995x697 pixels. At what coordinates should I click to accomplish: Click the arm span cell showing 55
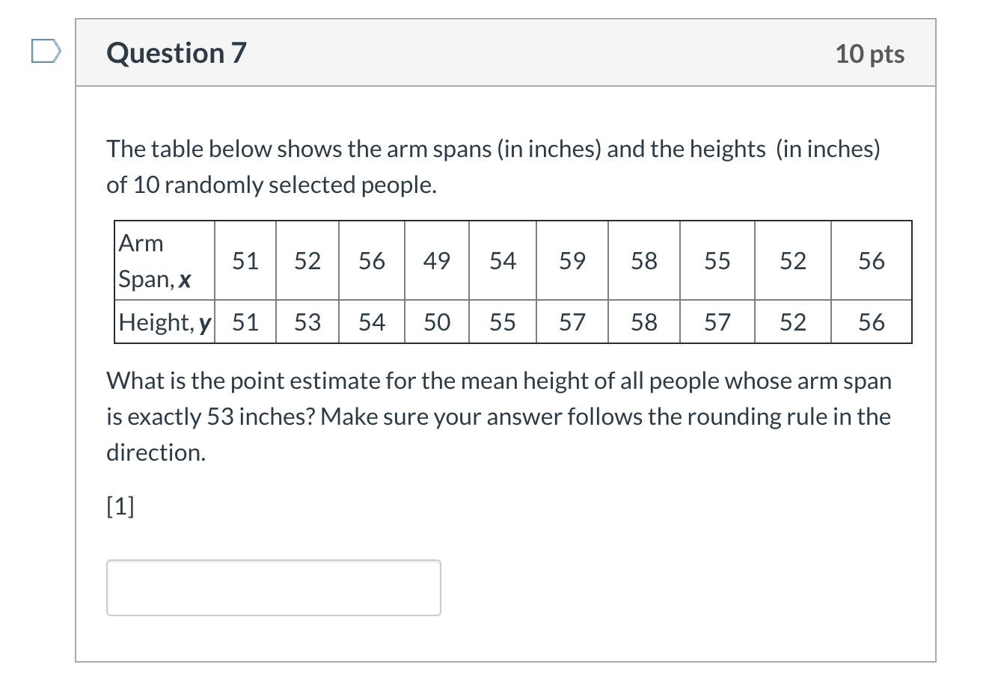pos(716,261)
